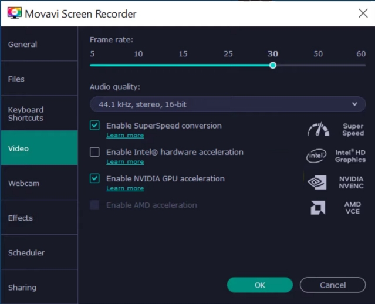The width and height of the screenshot is (375, 304).
Task: Open Keyboard Shortcuts settings
Action: point(39,114)
